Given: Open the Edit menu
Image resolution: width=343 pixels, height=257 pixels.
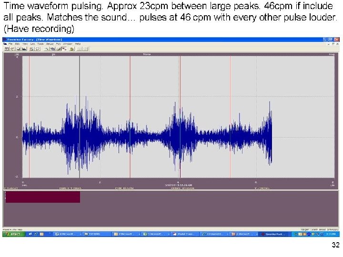Looking at the screenshot, I should [x=17, y=44].
